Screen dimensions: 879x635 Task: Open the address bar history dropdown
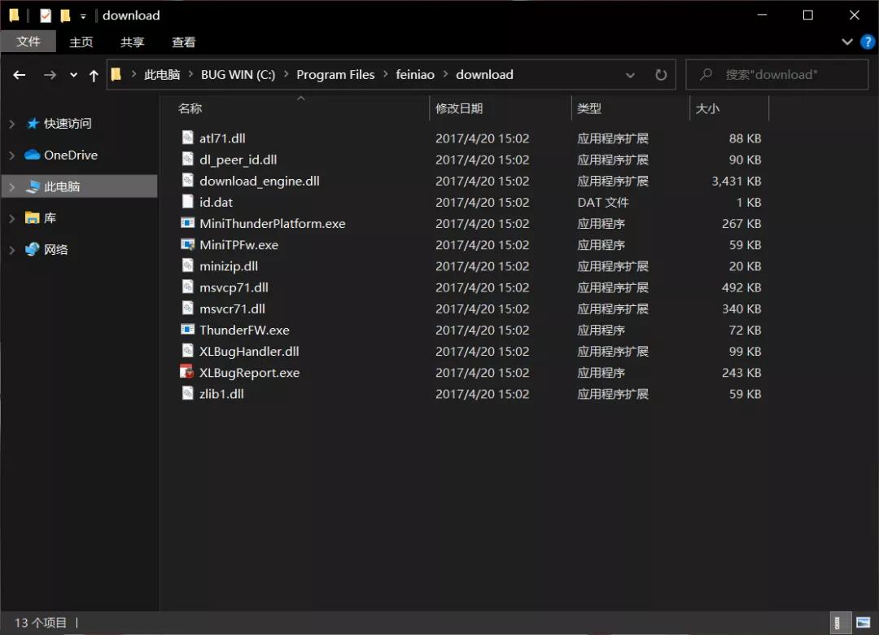pyautogui.click(x=631, y=74)
